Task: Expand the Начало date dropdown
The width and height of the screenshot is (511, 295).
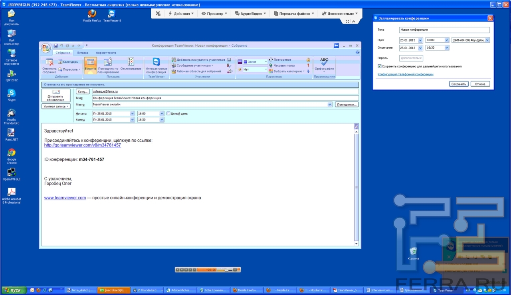Action: coord(133,113)
